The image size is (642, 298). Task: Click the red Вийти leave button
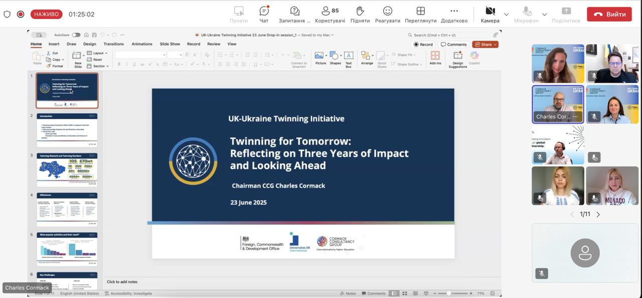click(x=609, y=14)
